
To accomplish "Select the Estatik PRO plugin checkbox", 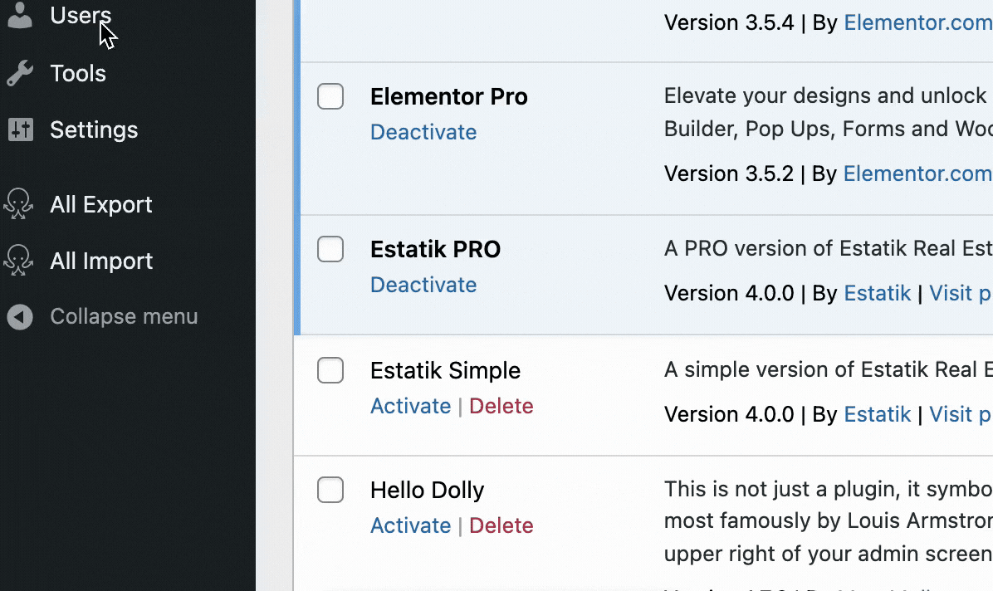I will coord(330,249).
